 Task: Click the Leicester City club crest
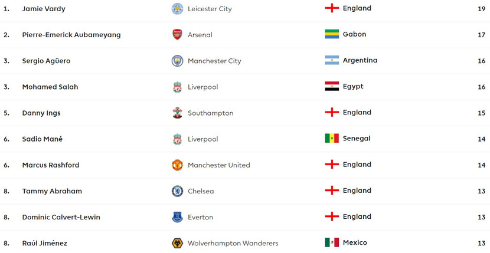[177, 9]
